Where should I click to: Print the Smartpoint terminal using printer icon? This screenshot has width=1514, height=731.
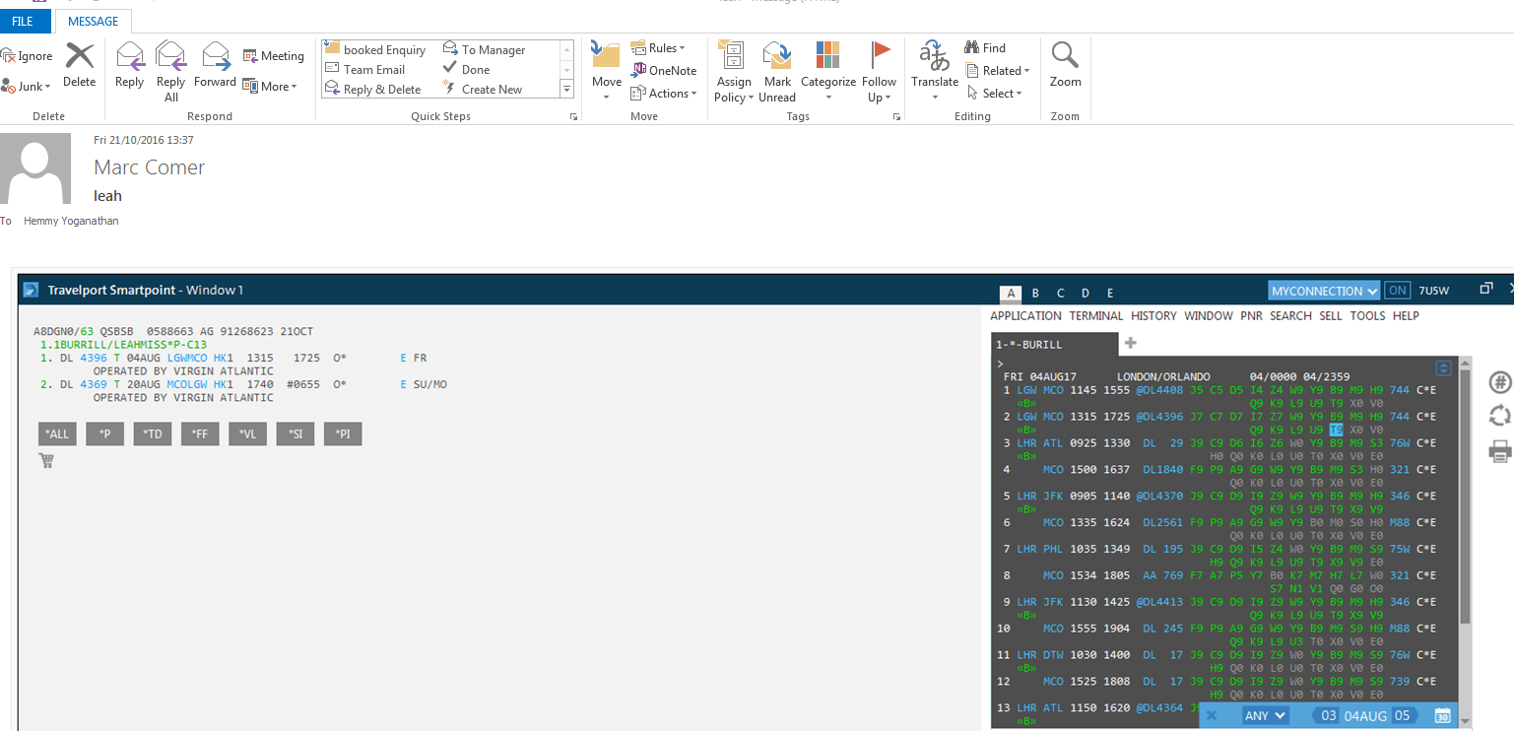click(x=1499, y=451)
